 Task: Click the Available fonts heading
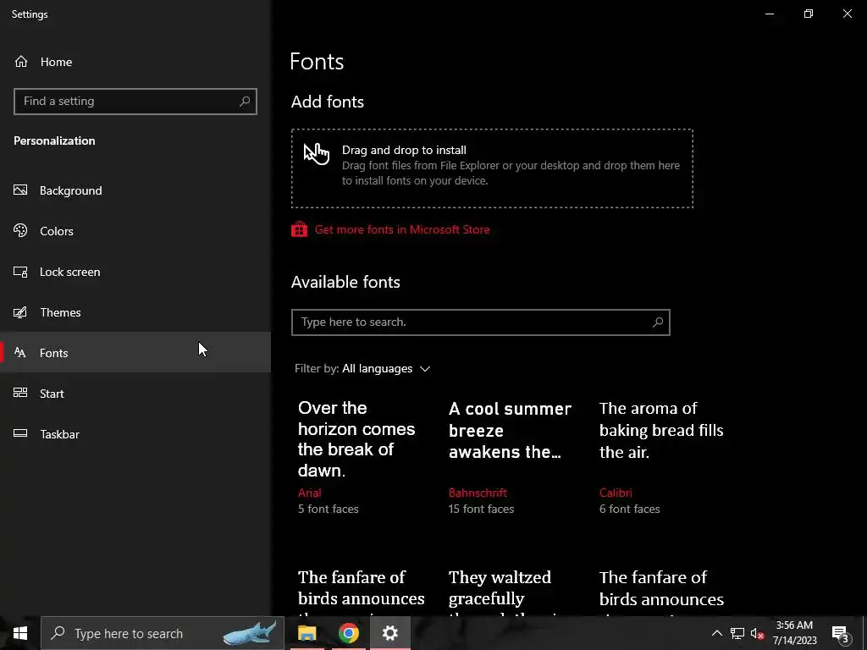coord(345,282)
